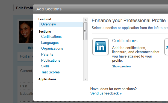The width and height of the screenshot is (168, 103).
Task: Click Show preview under Certifications
Action: click(x=122, y=66)
